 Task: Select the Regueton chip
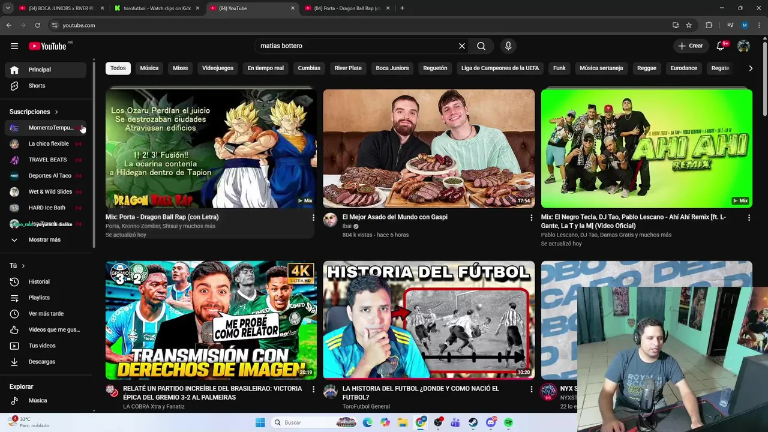[x=435, y=68]
